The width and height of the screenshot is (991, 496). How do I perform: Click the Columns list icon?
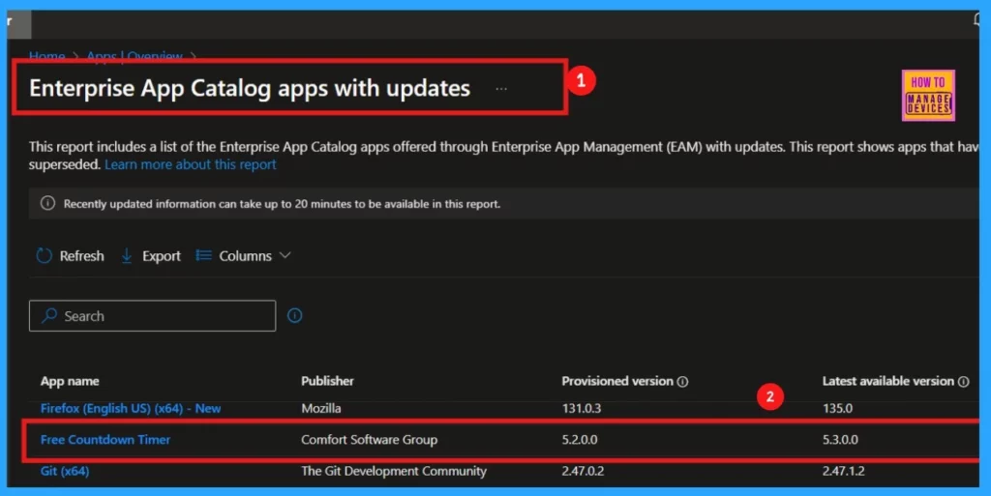203,255
